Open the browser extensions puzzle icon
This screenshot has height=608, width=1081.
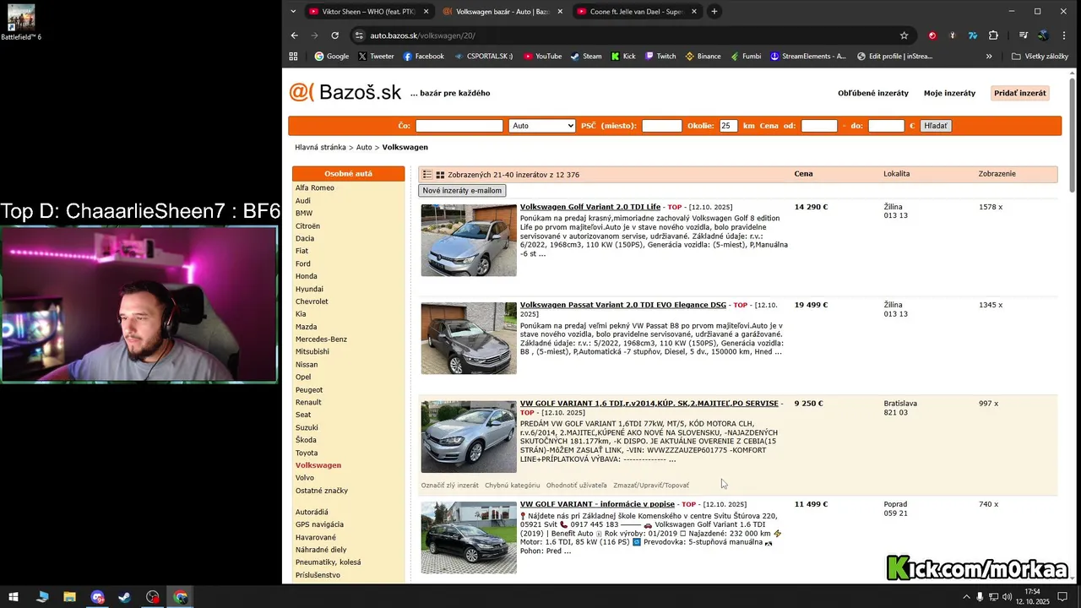(x=993, y=35)
